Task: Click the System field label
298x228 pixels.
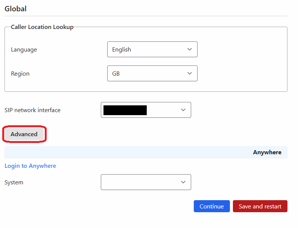Action: 14,182
